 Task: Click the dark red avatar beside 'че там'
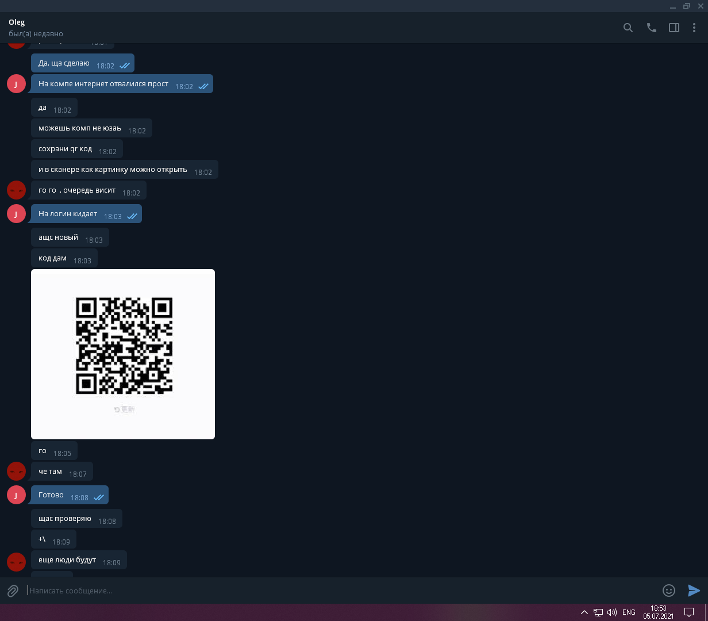[x=16, y=471]
